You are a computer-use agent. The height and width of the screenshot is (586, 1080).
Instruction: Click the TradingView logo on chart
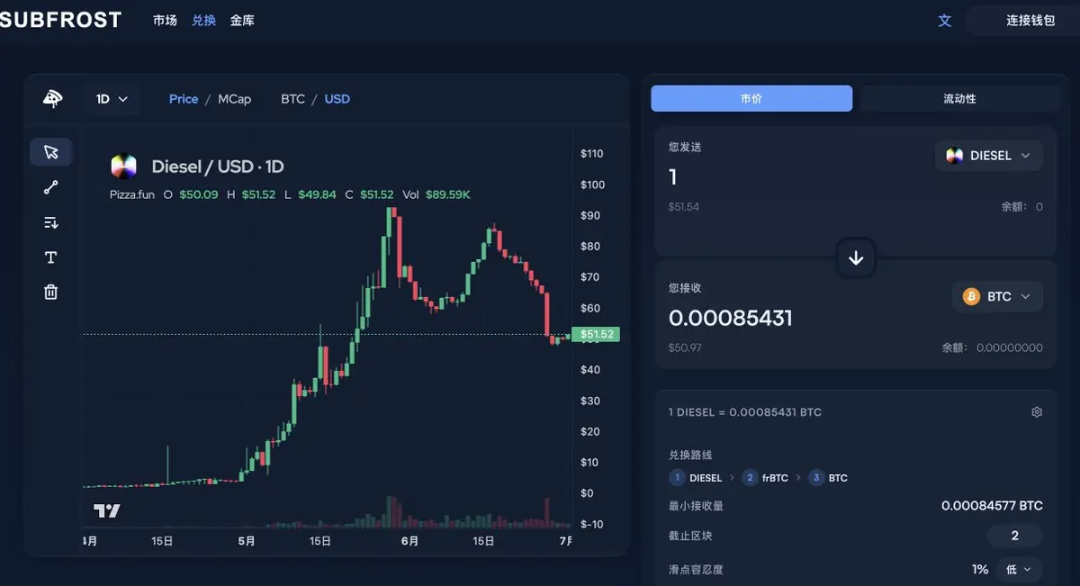point(107,511)
